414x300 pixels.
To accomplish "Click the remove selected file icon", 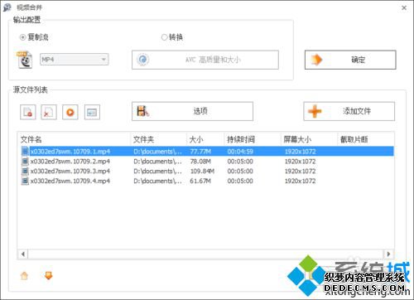I will click(x=28, y=112).
